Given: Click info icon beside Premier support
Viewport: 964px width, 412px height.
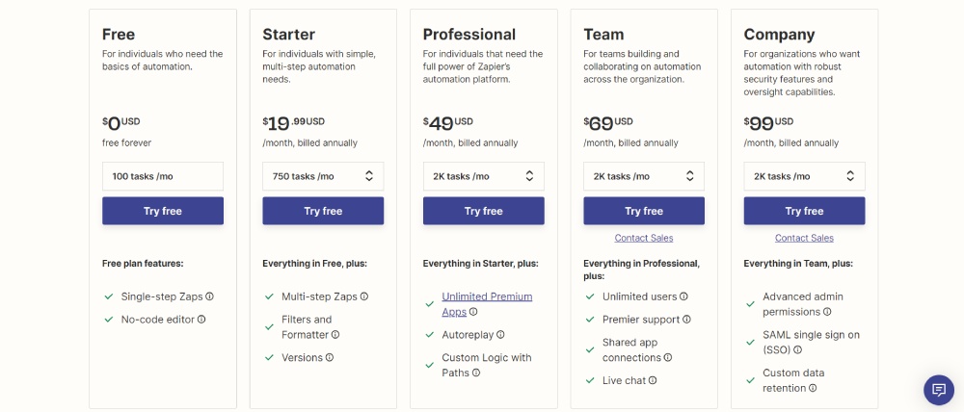Looking at the screenshot, I should tap(687, 320).
